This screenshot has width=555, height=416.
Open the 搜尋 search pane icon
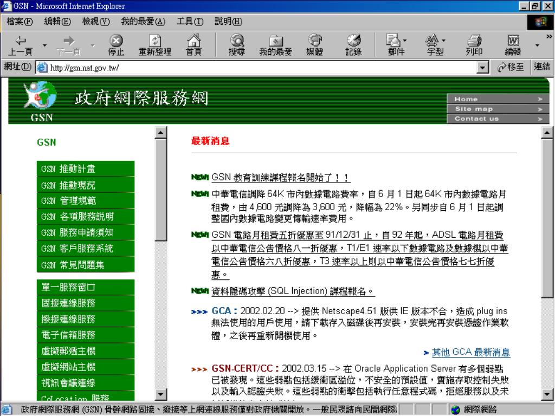(237, 40)
